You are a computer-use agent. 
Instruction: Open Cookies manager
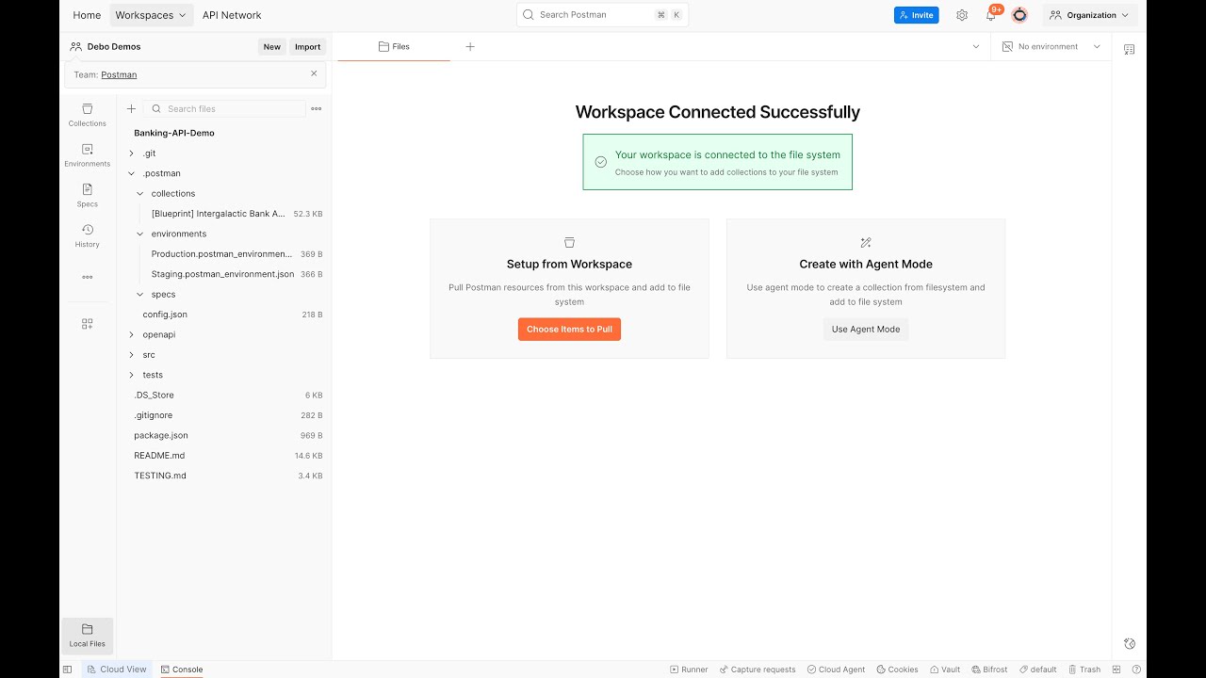897,670
